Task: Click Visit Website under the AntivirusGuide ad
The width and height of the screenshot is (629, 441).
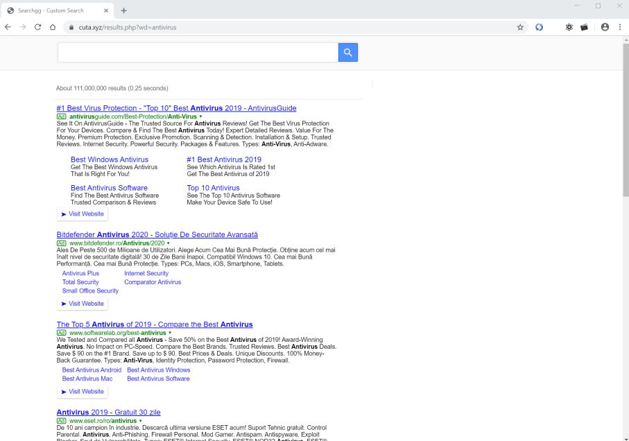Action: point(83,214)
